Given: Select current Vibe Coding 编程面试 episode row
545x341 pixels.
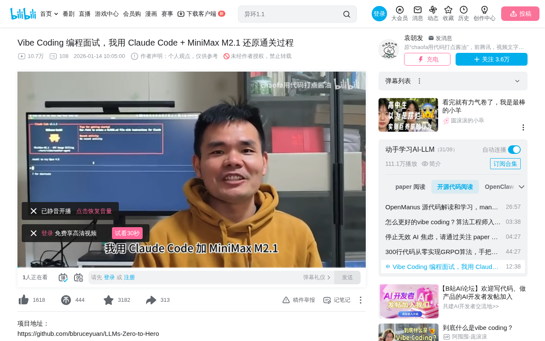Looking at the screenshot, I should tap(453, 266).
